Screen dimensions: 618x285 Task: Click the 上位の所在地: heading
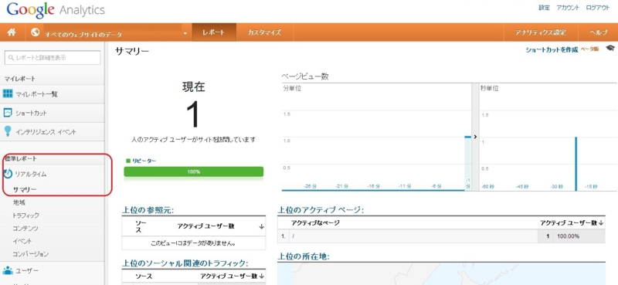click(304, 256)
